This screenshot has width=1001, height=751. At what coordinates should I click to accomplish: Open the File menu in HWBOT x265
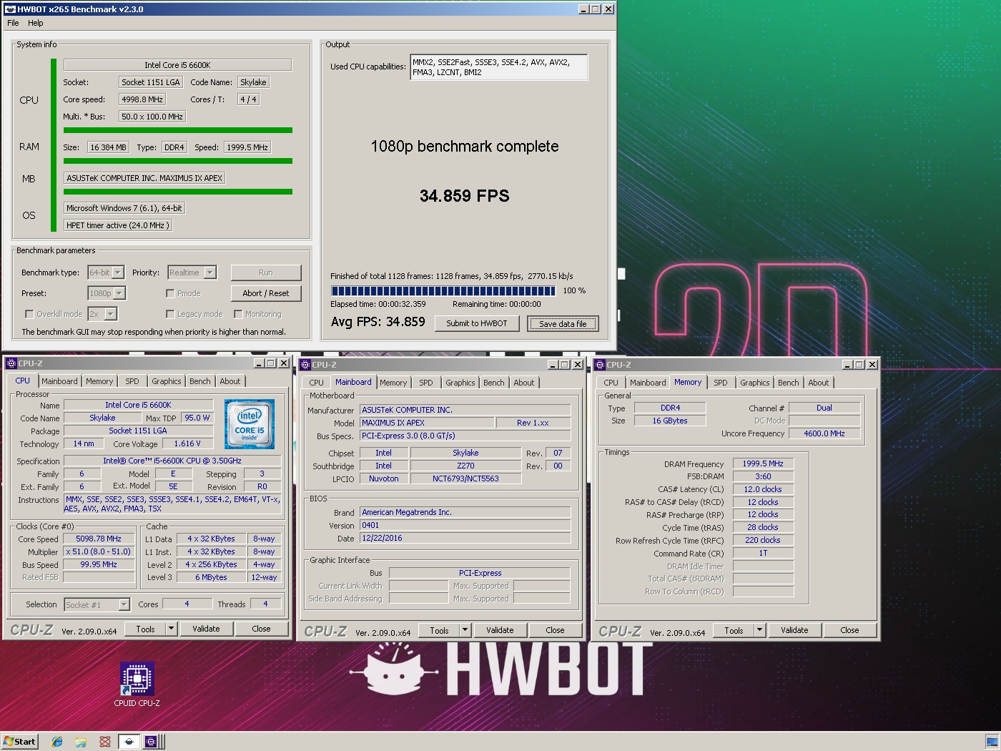(x=13, y=23)
